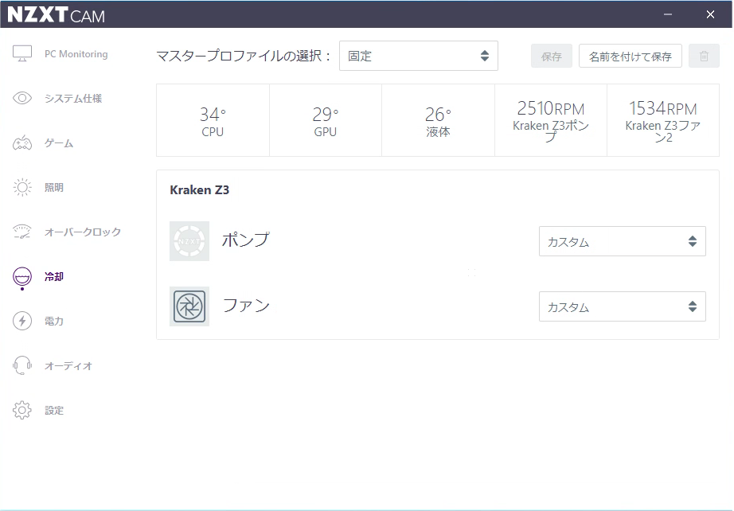Screen dimensions: 734x511
Task: Click the ポンプ label text
Action: click(x=246, y=240)
